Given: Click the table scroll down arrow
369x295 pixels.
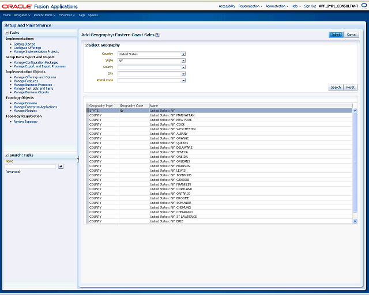Looking at the screenshot, I should click(355, 221).
